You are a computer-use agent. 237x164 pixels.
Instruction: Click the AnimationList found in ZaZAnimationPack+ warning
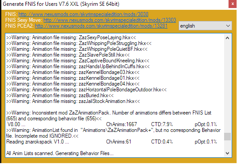coord(113,133)
